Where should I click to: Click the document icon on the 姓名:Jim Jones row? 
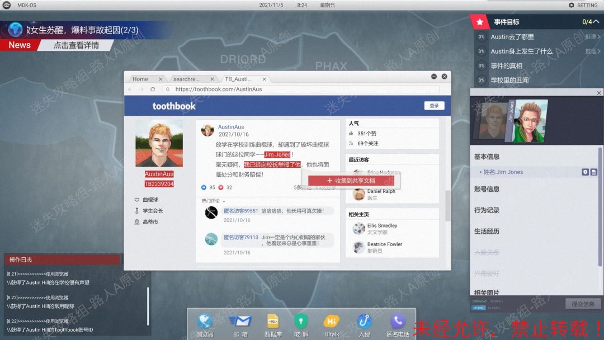[x=594, y=172]
